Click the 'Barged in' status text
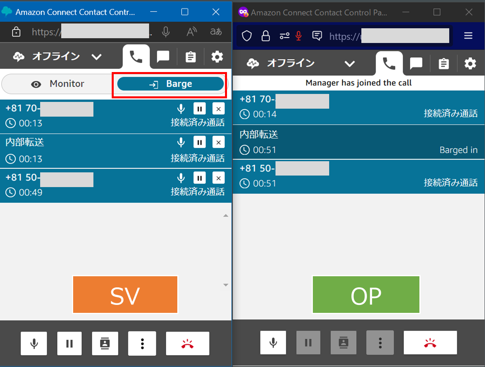The image size is (485, 367). tap(458, 150)
